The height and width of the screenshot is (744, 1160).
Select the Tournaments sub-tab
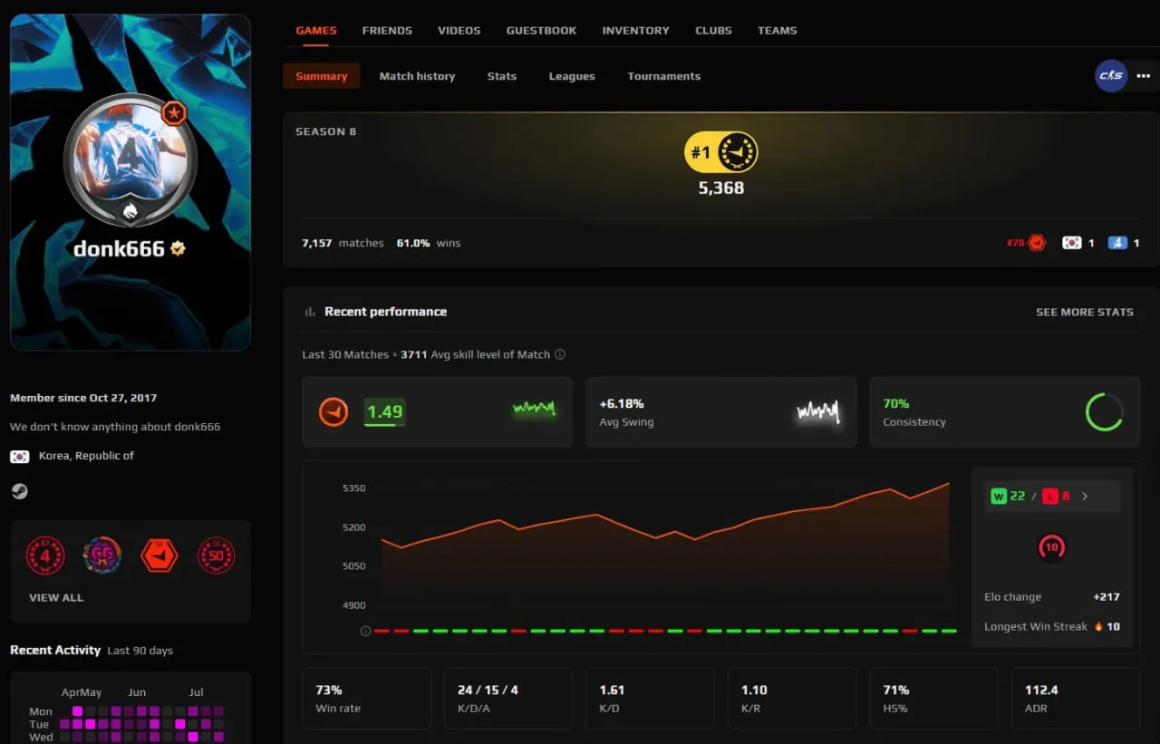pyautogui.click(x=663, y=76)
